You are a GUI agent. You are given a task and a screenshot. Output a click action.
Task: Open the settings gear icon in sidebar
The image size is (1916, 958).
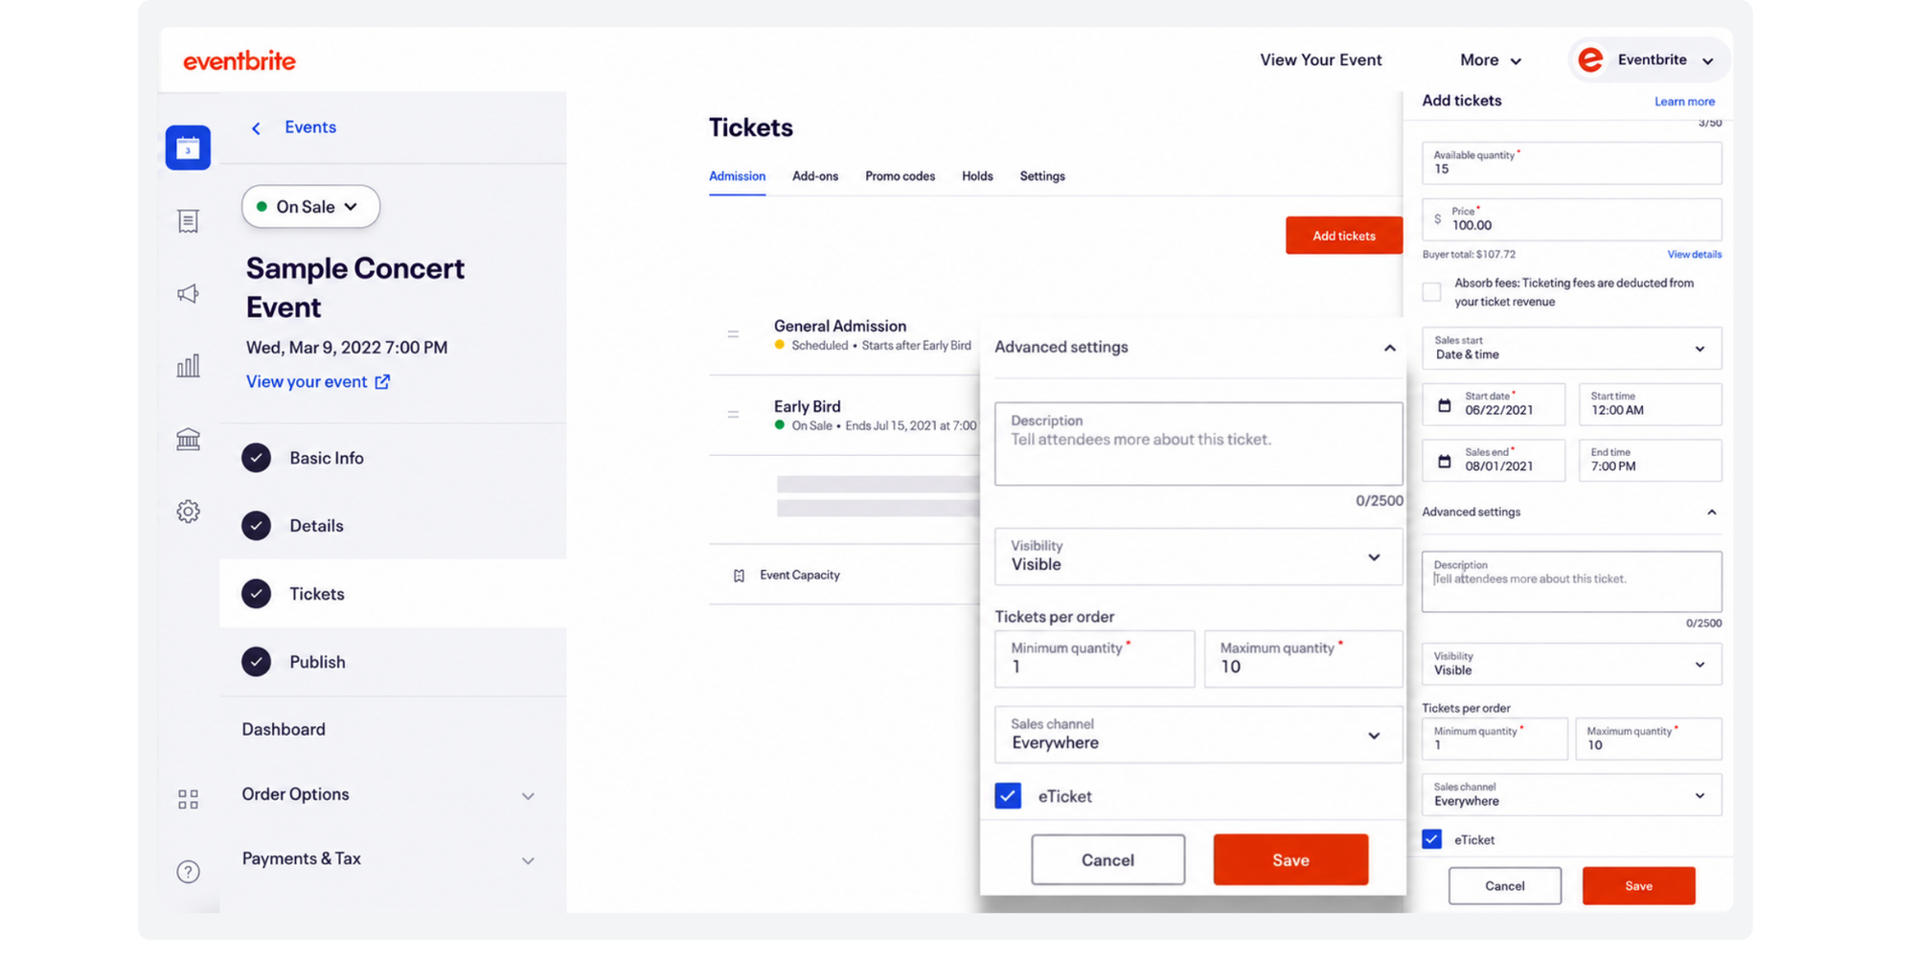pos(188,512)
